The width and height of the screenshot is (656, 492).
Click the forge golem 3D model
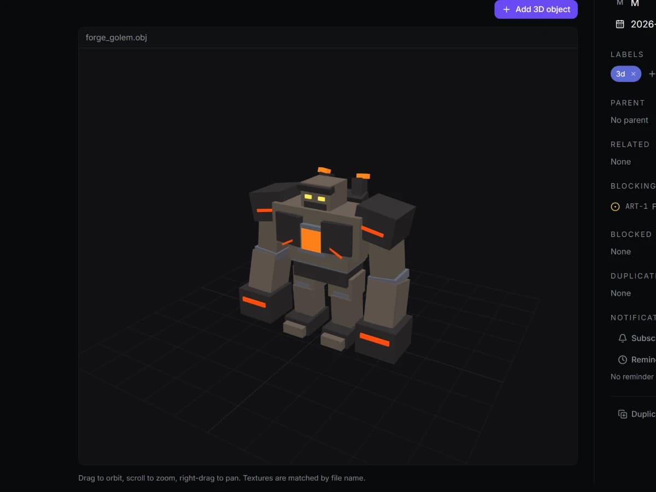click(x=327, y=265)
